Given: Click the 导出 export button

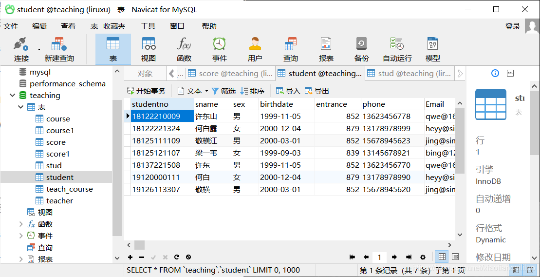Looking at the screenshot, I should tap(317, 91).
